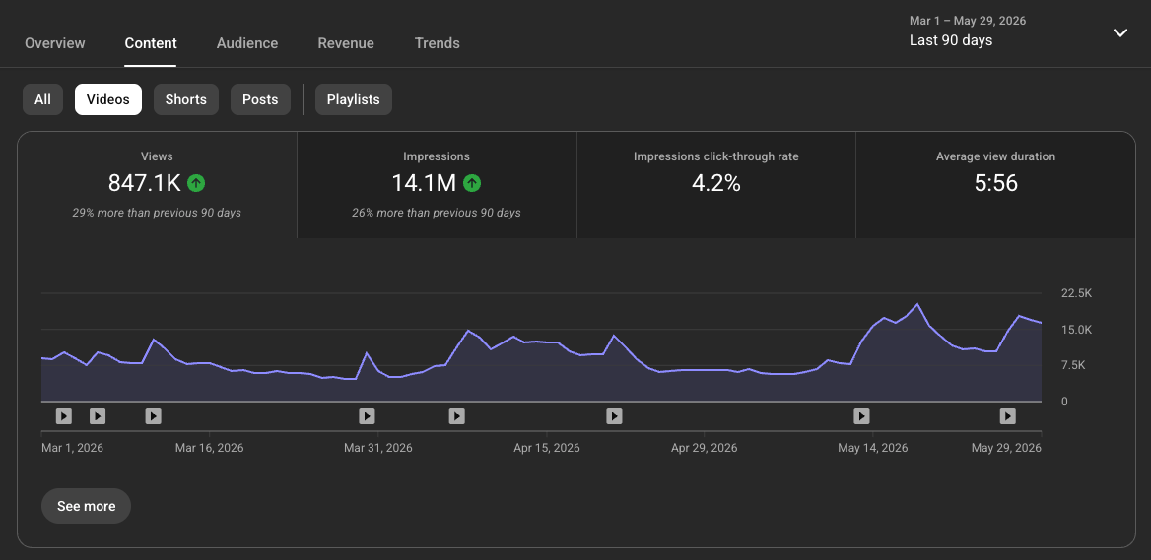Click the green up arrow beside Impressions
1151x560 pixels.
(x=472, y=183)
